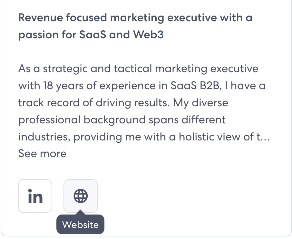Image resolution: width=292 pixels, height=239 pixels.
Task: Click the tooltip arrow under the globe button
Action: coord(81,212)
